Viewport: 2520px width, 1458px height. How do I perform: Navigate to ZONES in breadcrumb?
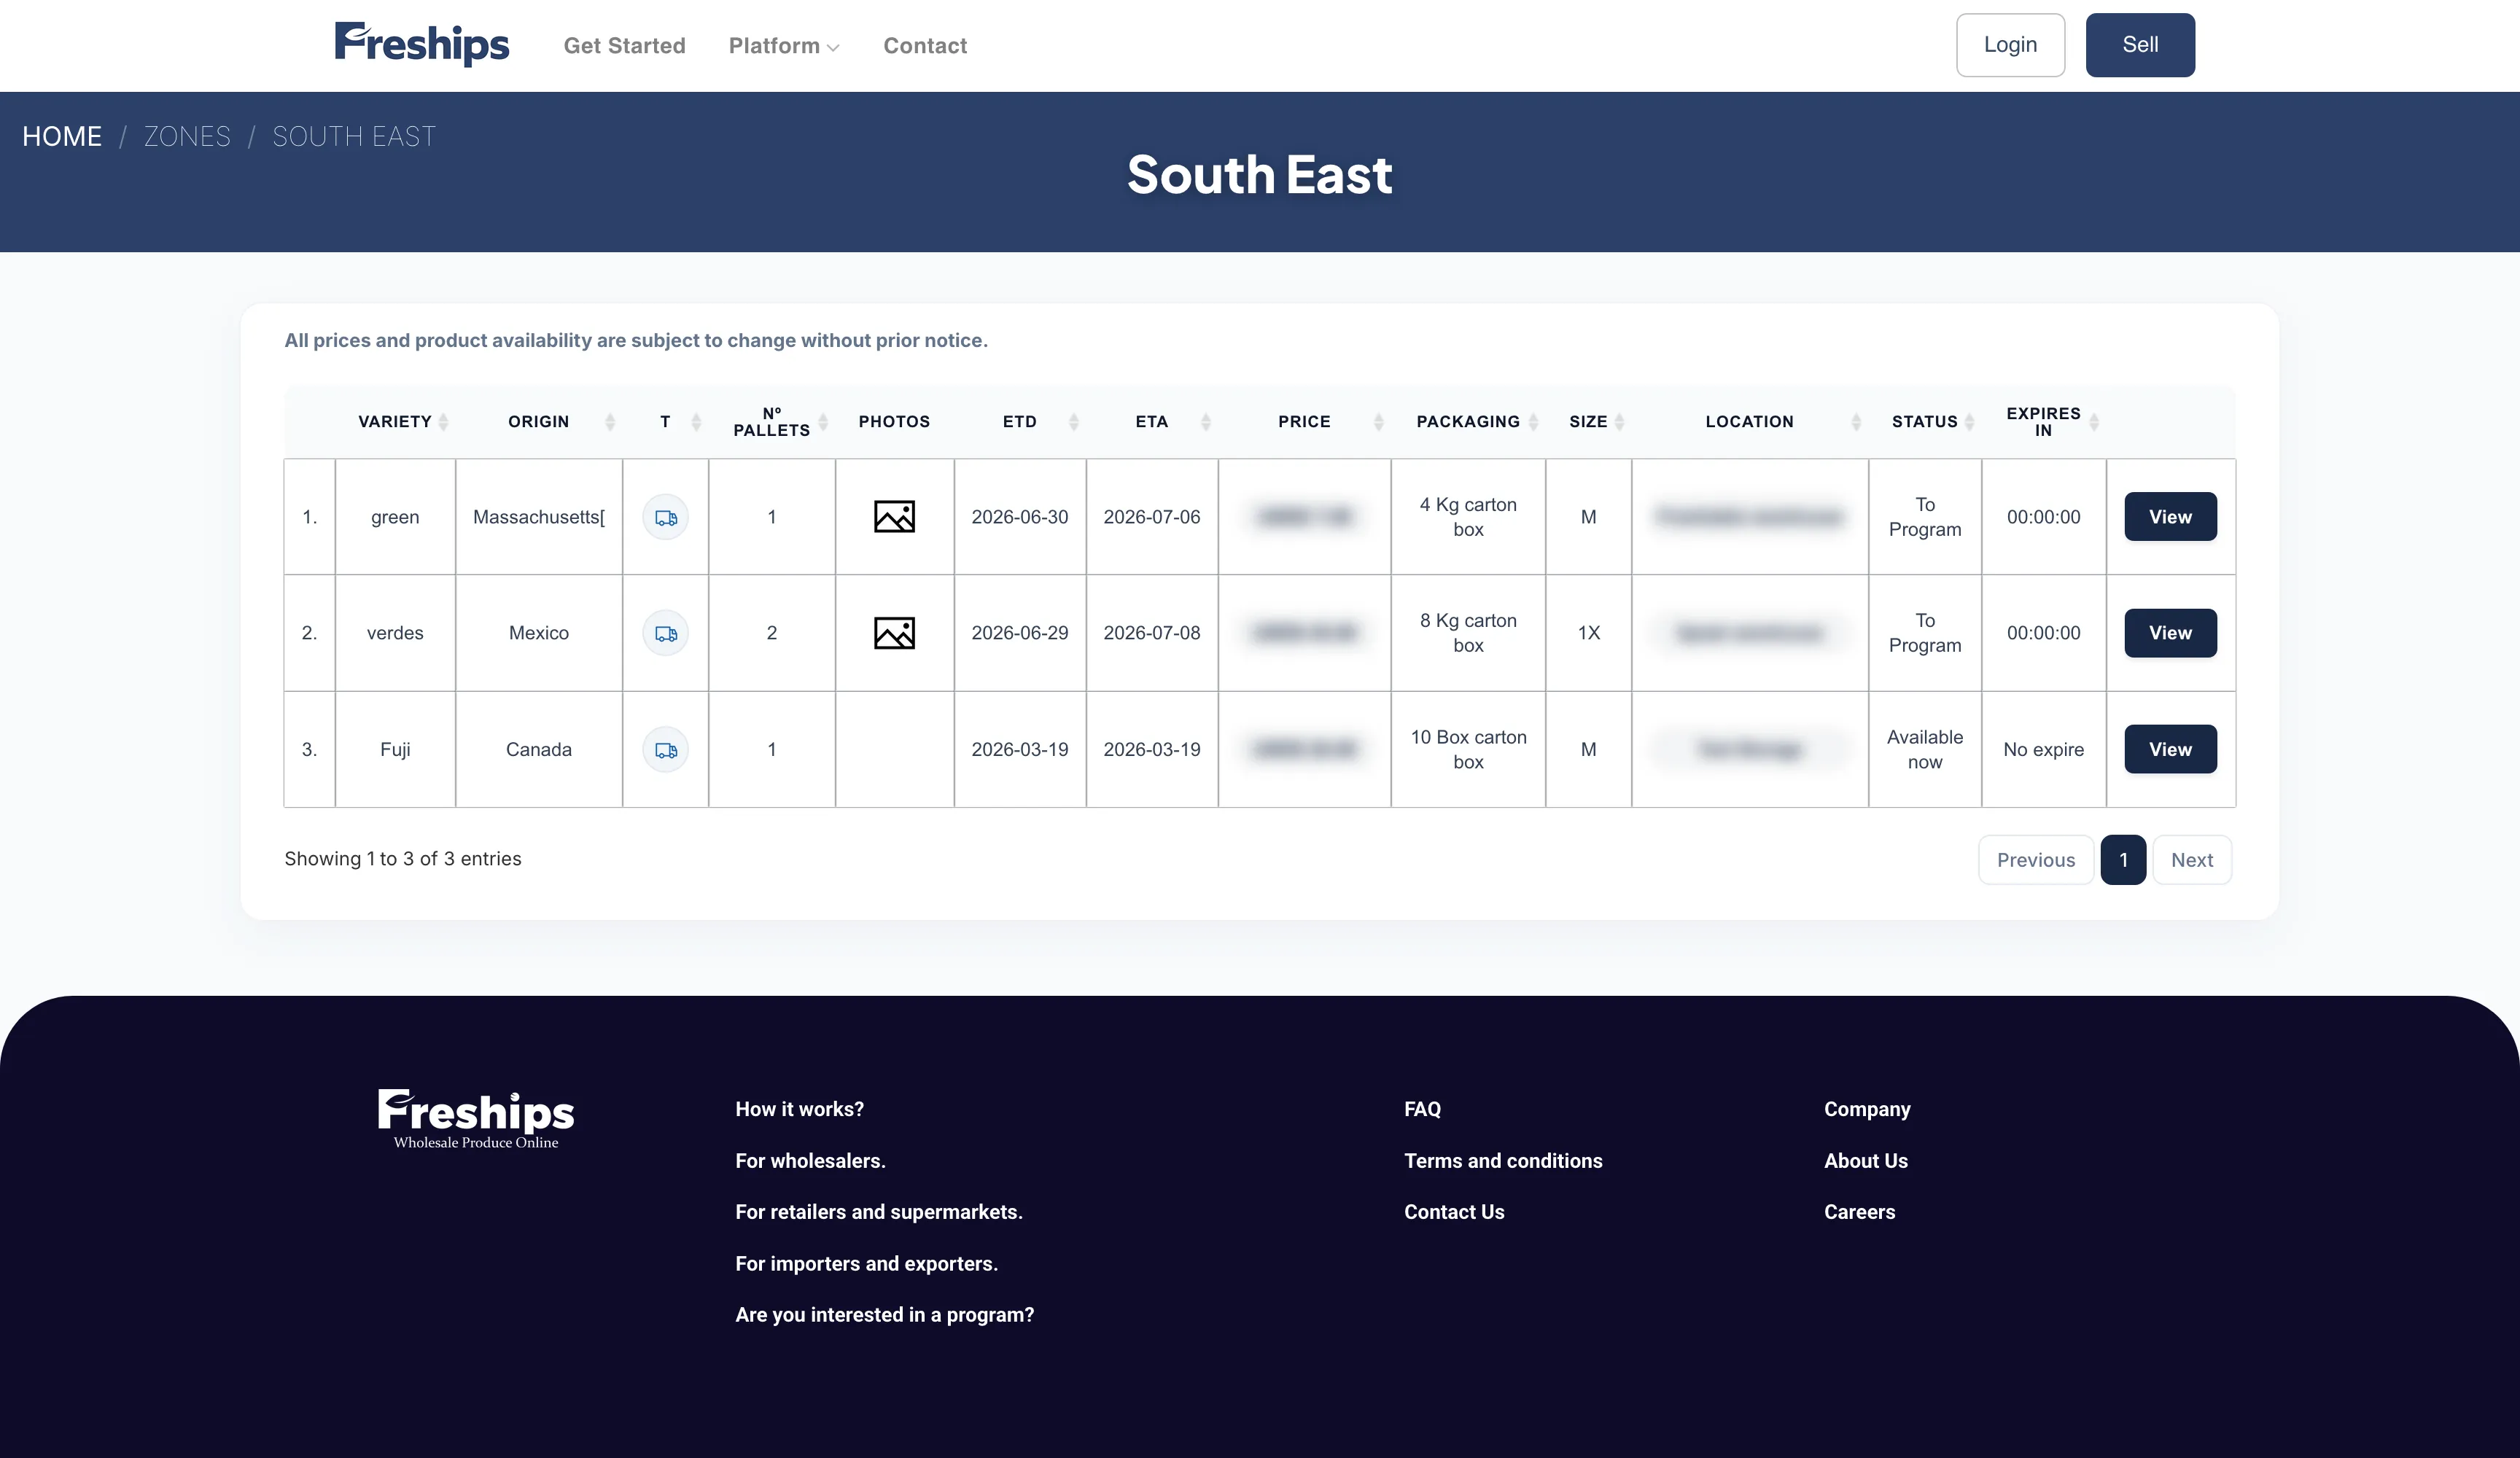[187, 137]
